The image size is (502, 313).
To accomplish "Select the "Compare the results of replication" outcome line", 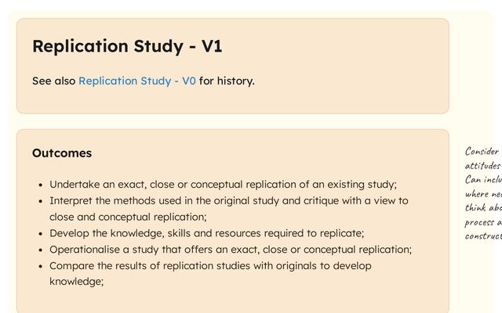I will coord(210,266).
